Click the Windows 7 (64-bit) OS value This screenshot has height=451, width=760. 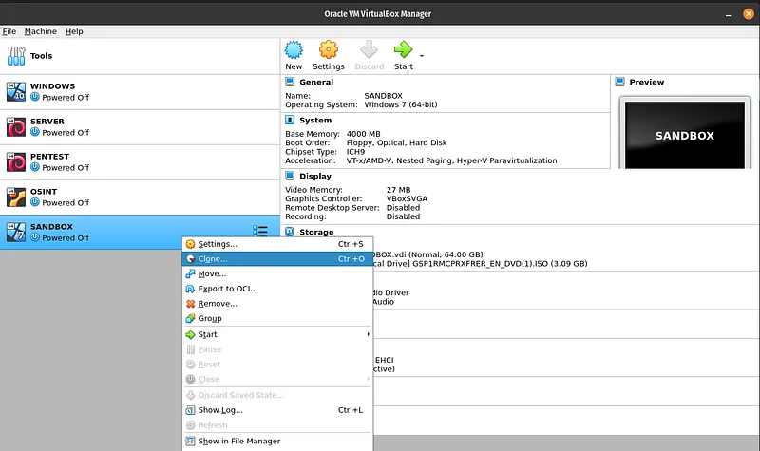(400, 104)
